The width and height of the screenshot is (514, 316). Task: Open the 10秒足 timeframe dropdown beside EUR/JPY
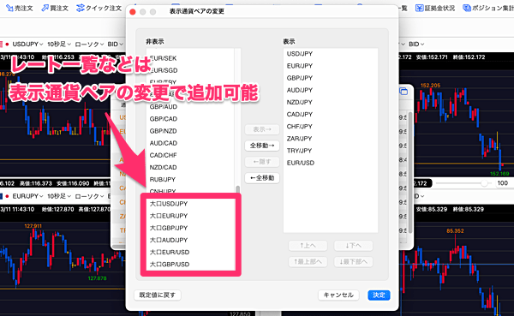tap(59, 196)
